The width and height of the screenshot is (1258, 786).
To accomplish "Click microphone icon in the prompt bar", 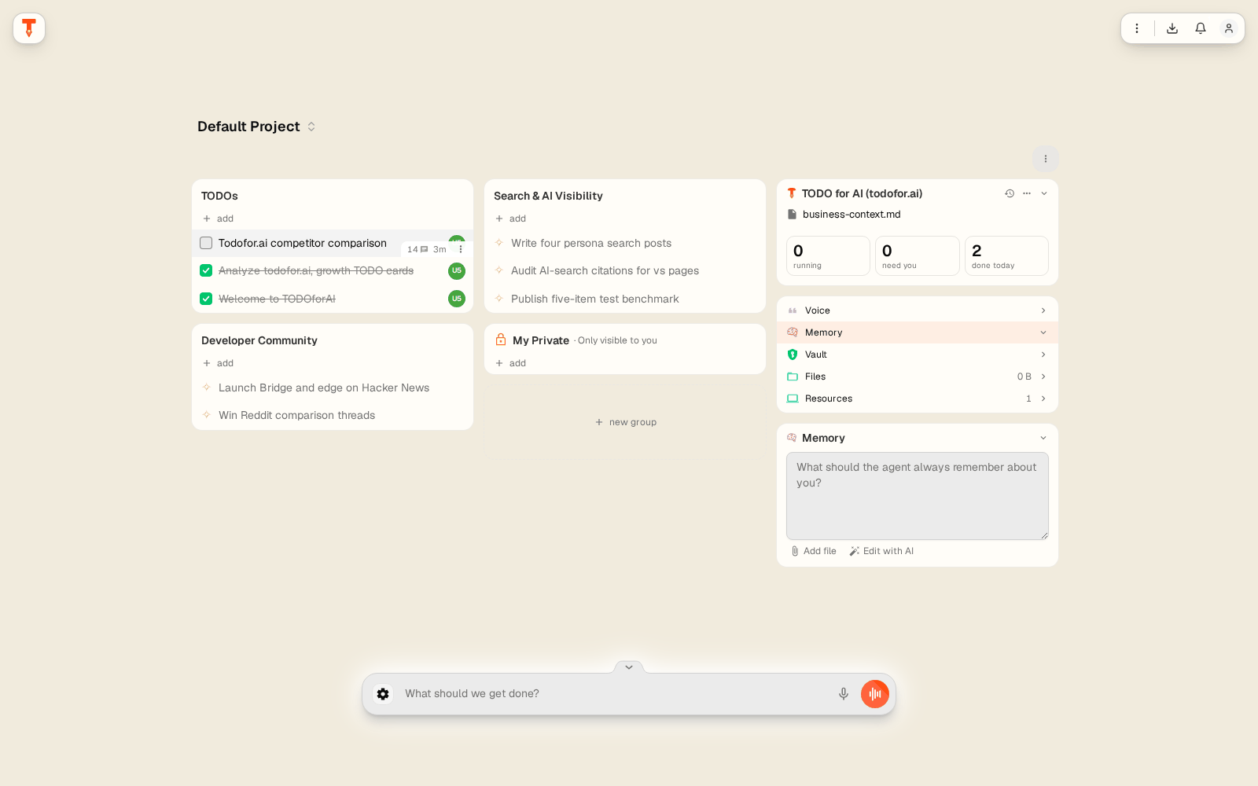I will coord(844,694).
